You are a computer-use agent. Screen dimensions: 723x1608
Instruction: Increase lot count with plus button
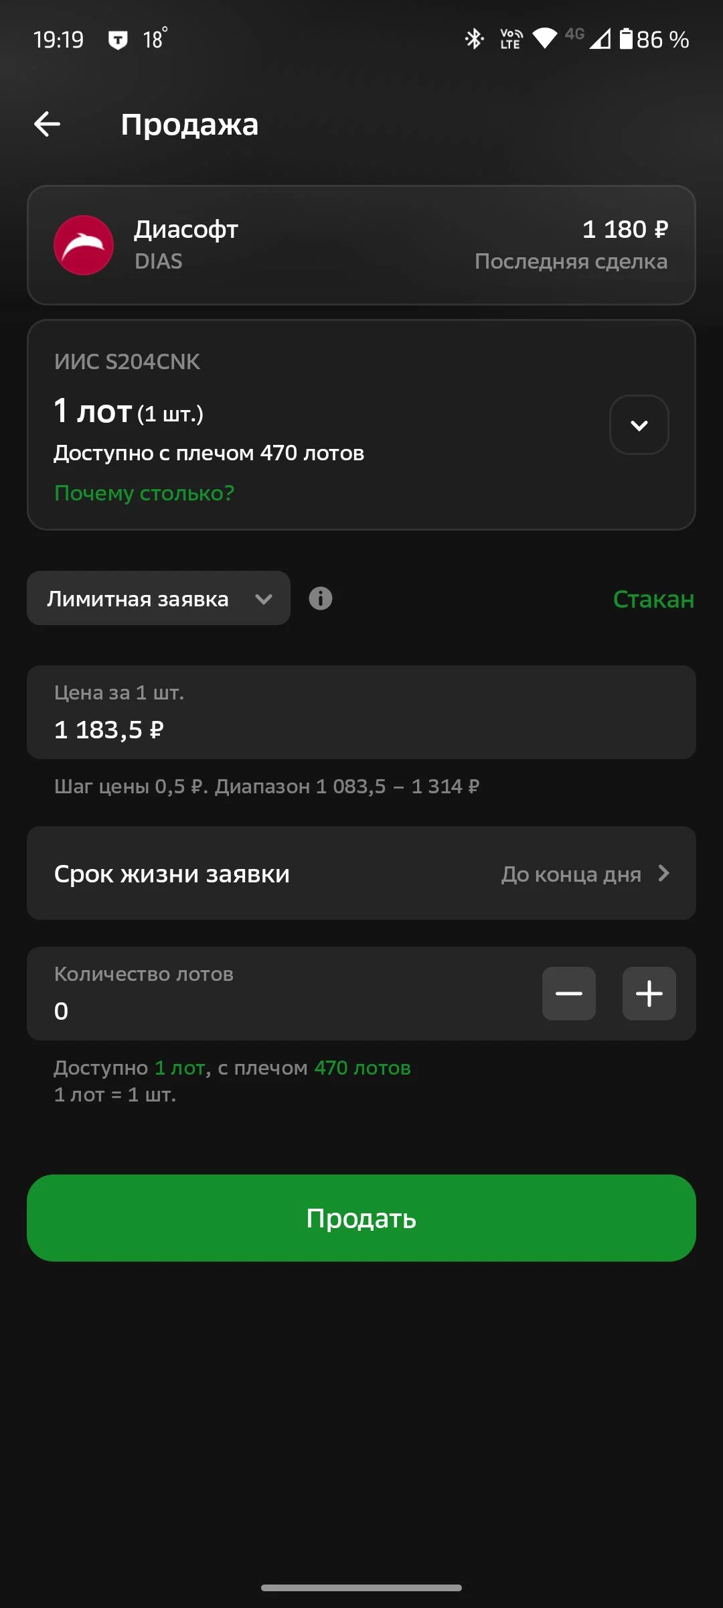coord(649,994)
